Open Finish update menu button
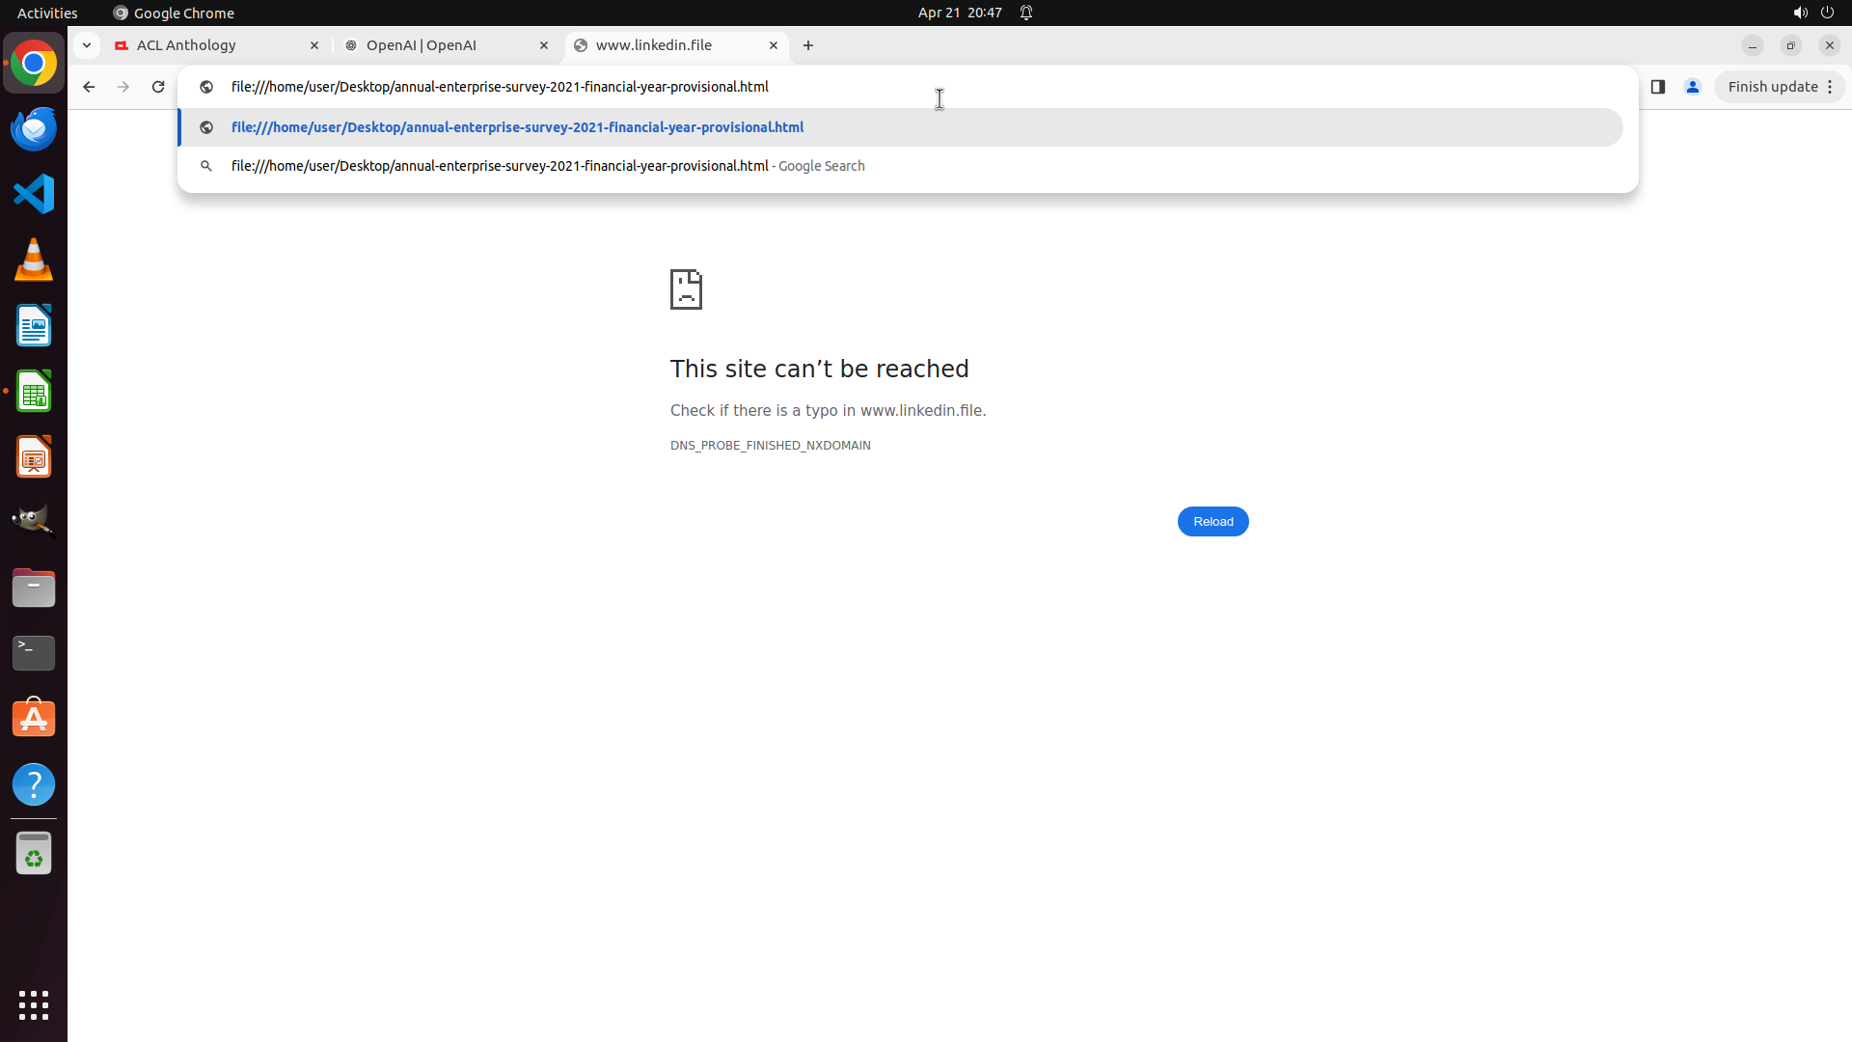Screen dimensions: 1852x1042 [1780, 87]
